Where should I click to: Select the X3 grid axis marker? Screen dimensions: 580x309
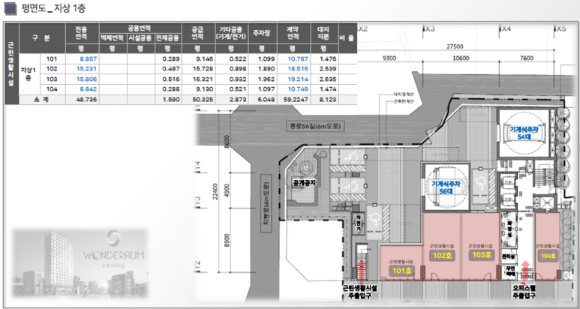(x=429, y=29)
